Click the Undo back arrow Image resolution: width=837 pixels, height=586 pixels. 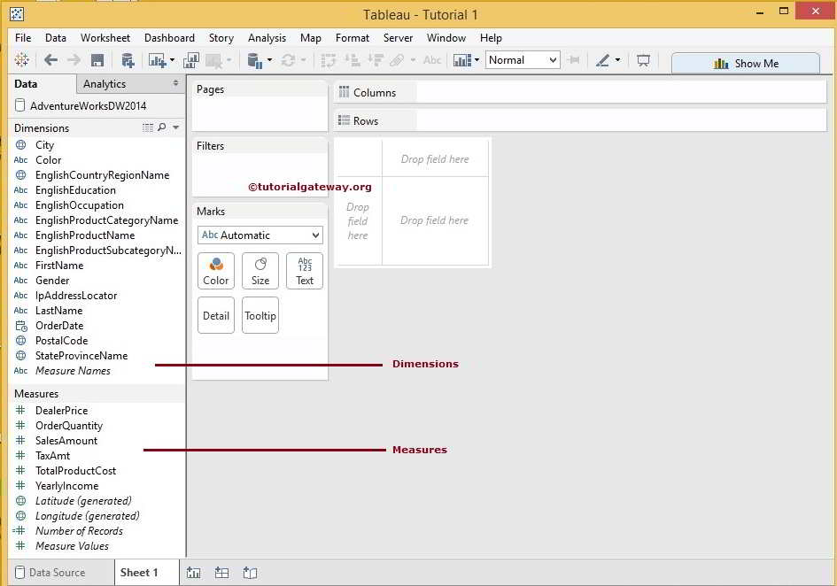(50, 60)
